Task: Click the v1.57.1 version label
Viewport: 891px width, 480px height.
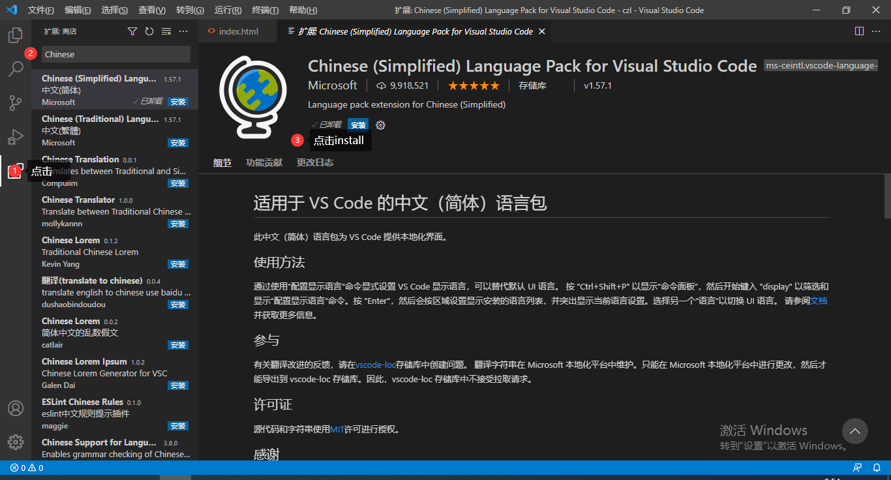Action: pos(597,85)
